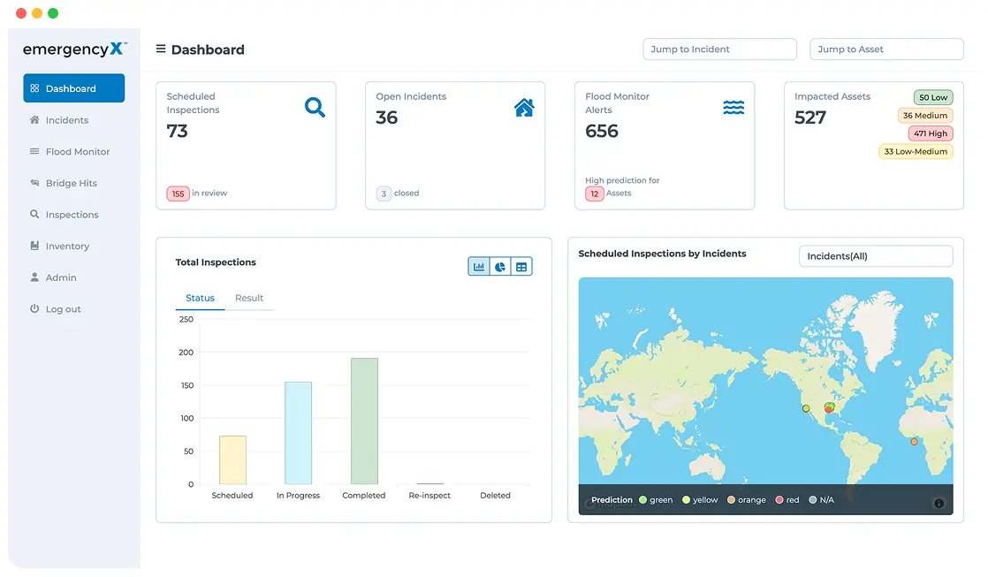The height and width of the screenshot is (577, 988).
Task: Open the Dashboard hamburger menu
Action: [x=160, y=49]
